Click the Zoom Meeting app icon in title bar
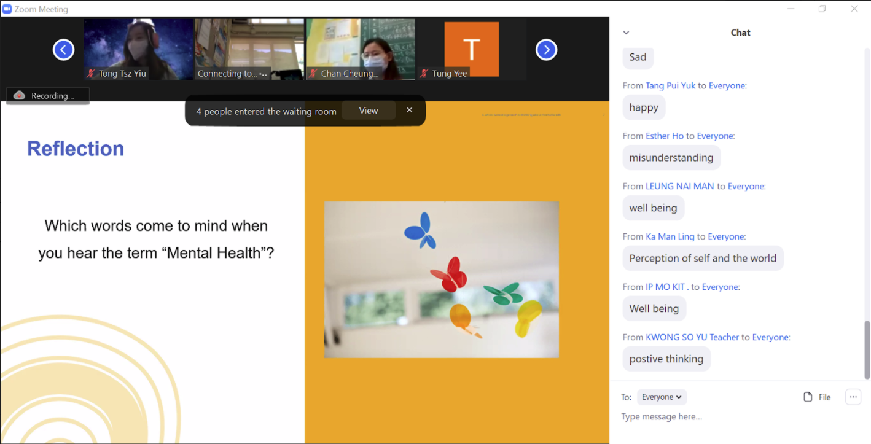Viewport: 871px width, 444px height. [x=7, y=9]
